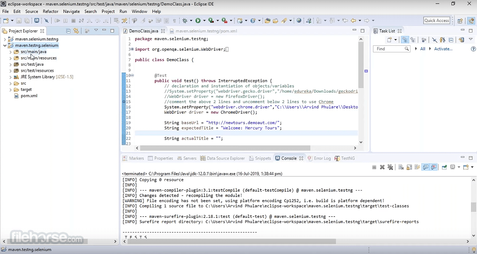Click the editor horizontal scrollbar thumb
The height and width of the screenshot is (254, 477).
(x=225, y=148)
